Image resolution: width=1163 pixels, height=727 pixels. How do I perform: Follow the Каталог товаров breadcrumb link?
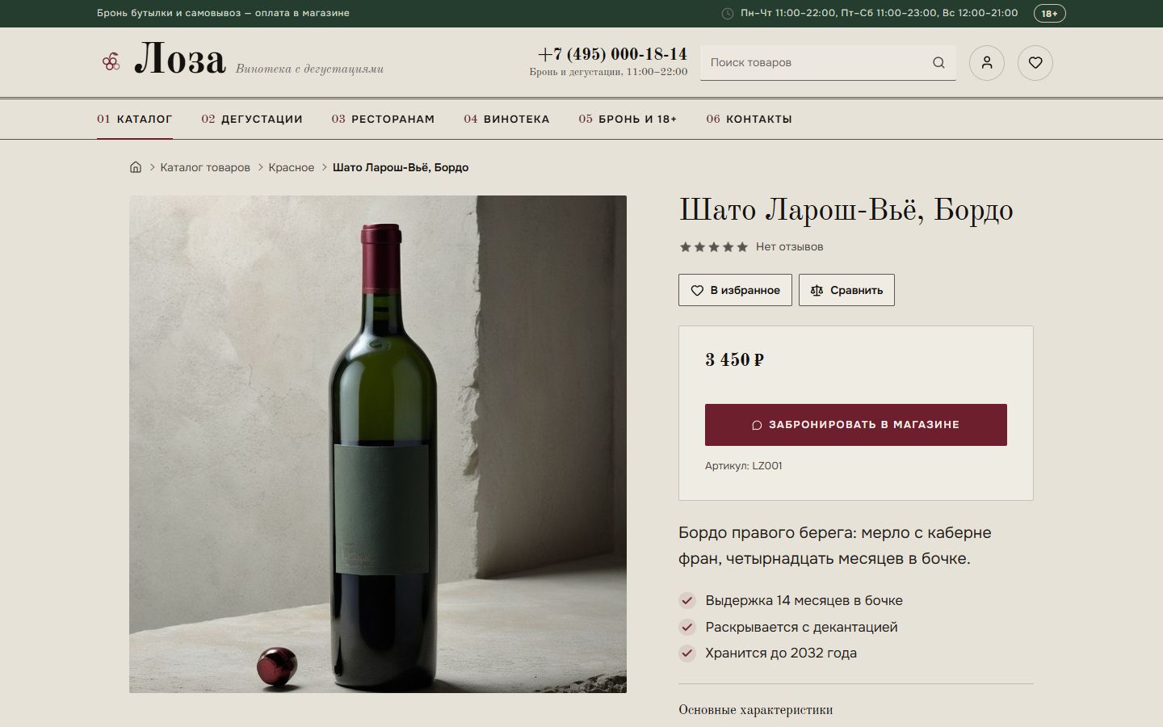pyautogui.click(x=205, y=167)
